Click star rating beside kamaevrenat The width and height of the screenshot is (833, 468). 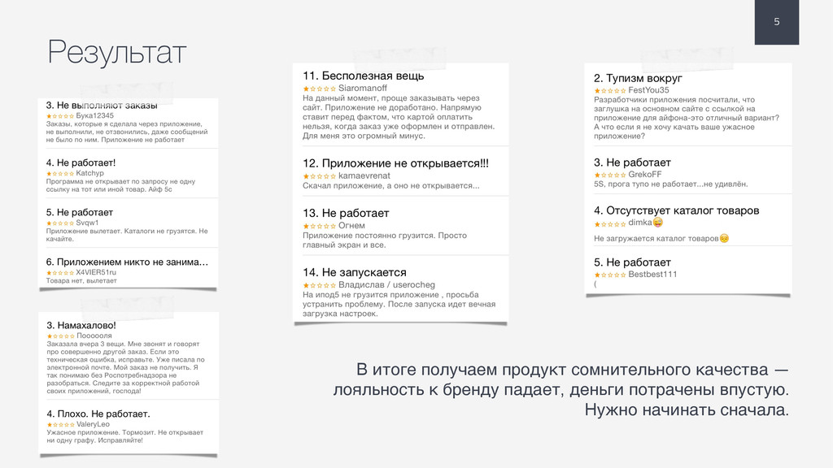[x=319, y=176]
